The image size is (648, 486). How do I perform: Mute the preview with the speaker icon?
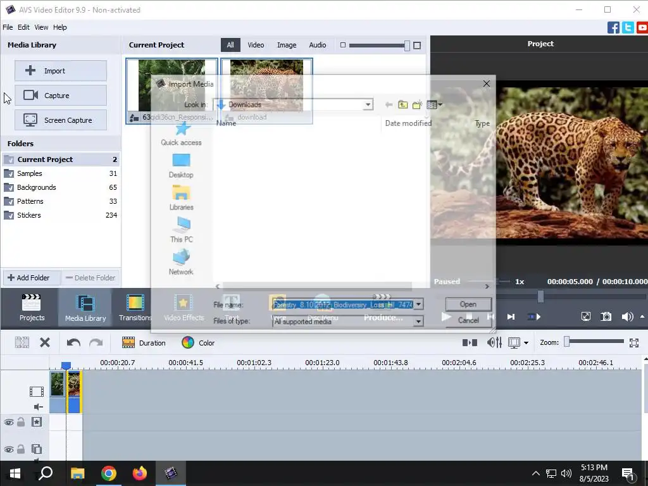tap(627, 316)
